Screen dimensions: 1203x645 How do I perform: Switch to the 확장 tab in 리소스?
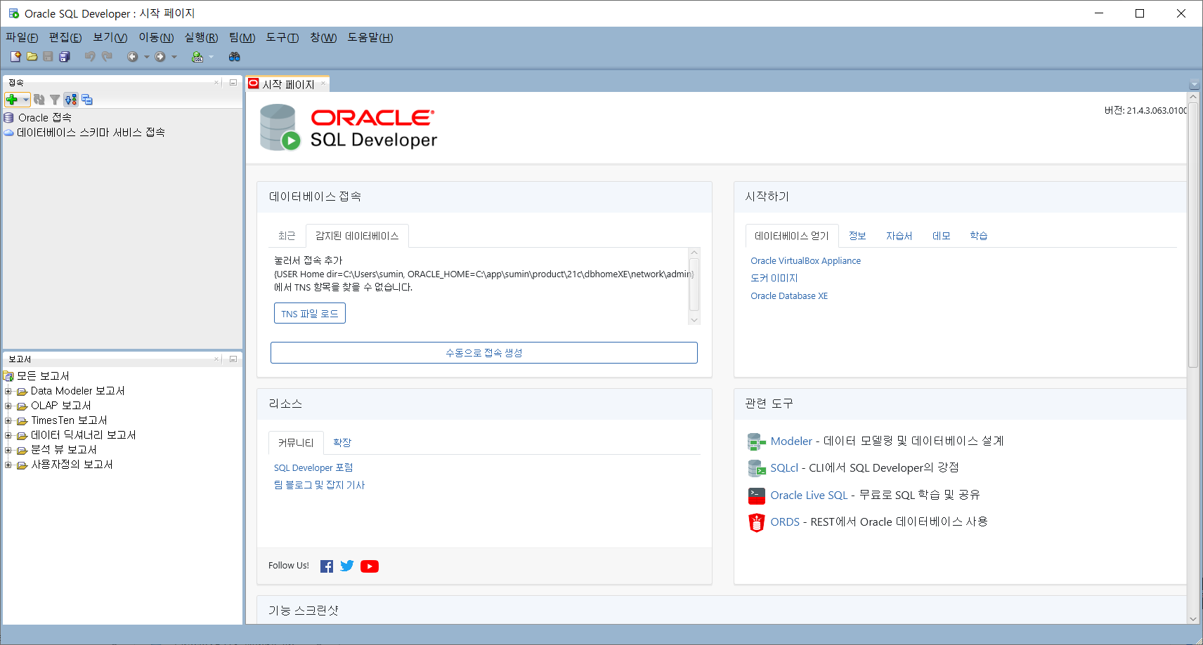(342, 443)
